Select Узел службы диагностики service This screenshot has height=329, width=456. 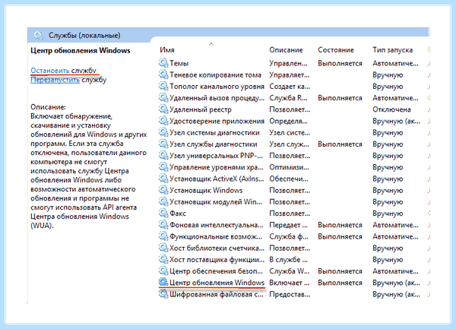pos(213,144)
